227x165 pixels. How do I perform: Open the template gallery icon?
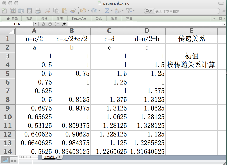point(13,11)
